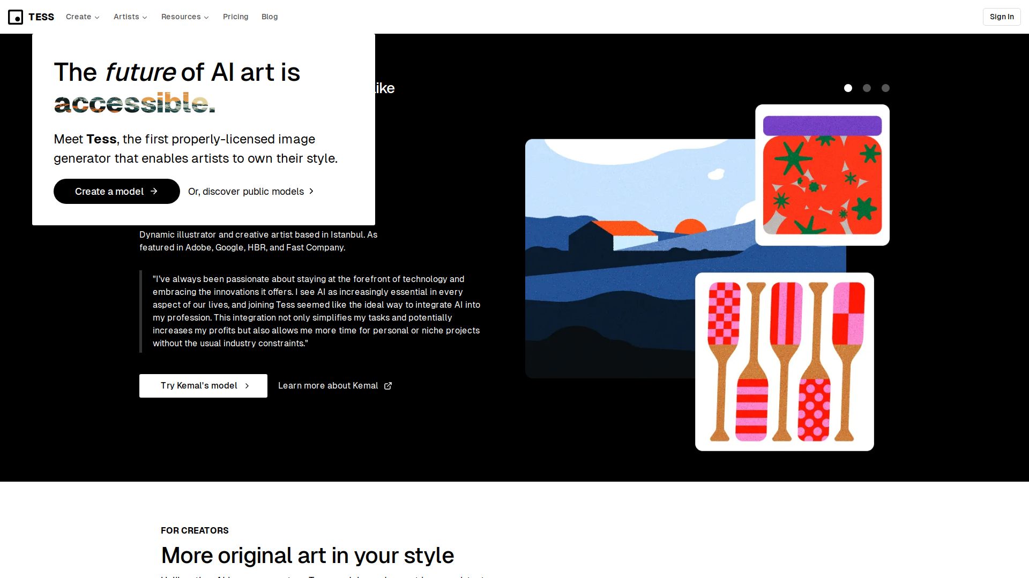1029x578 pixels.
Task: Click the chevron next to discover public models
Action: (311, 191)
